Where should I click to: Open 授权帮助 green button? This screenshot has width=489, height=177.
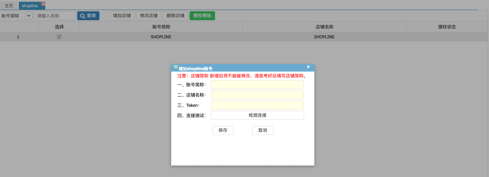202,16
